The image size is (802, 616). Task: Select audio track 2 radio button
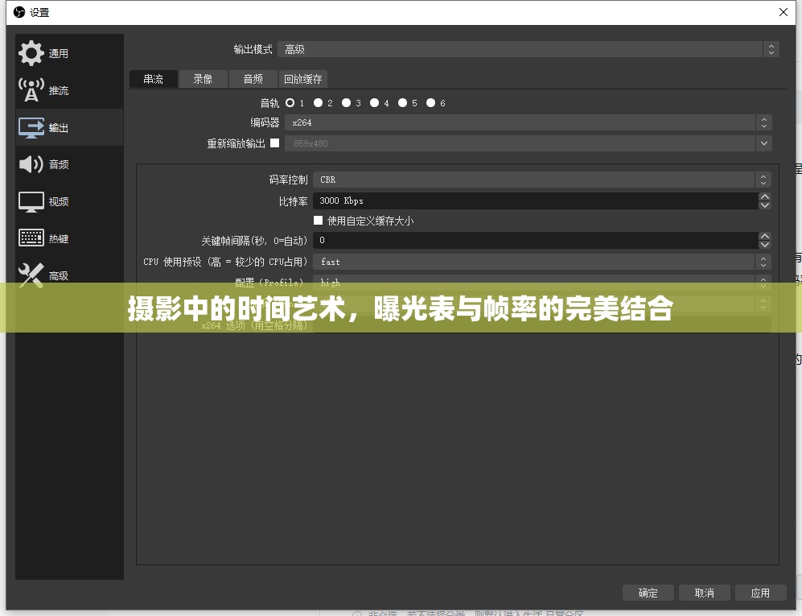pos(318,103)
